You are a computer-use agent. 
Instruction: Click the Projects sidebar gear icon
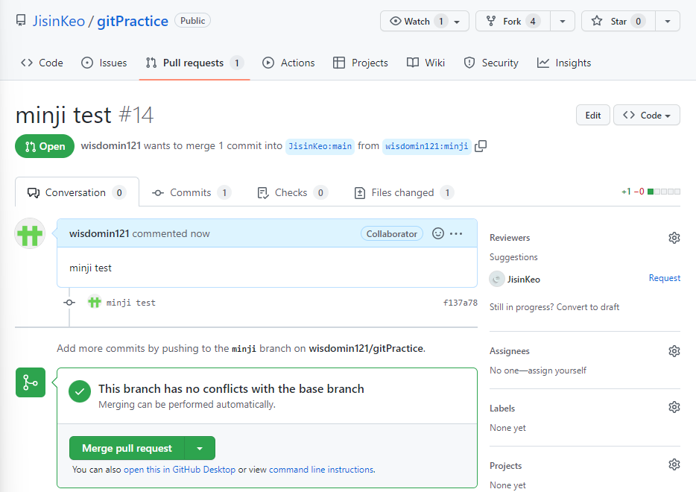point(674,464)
